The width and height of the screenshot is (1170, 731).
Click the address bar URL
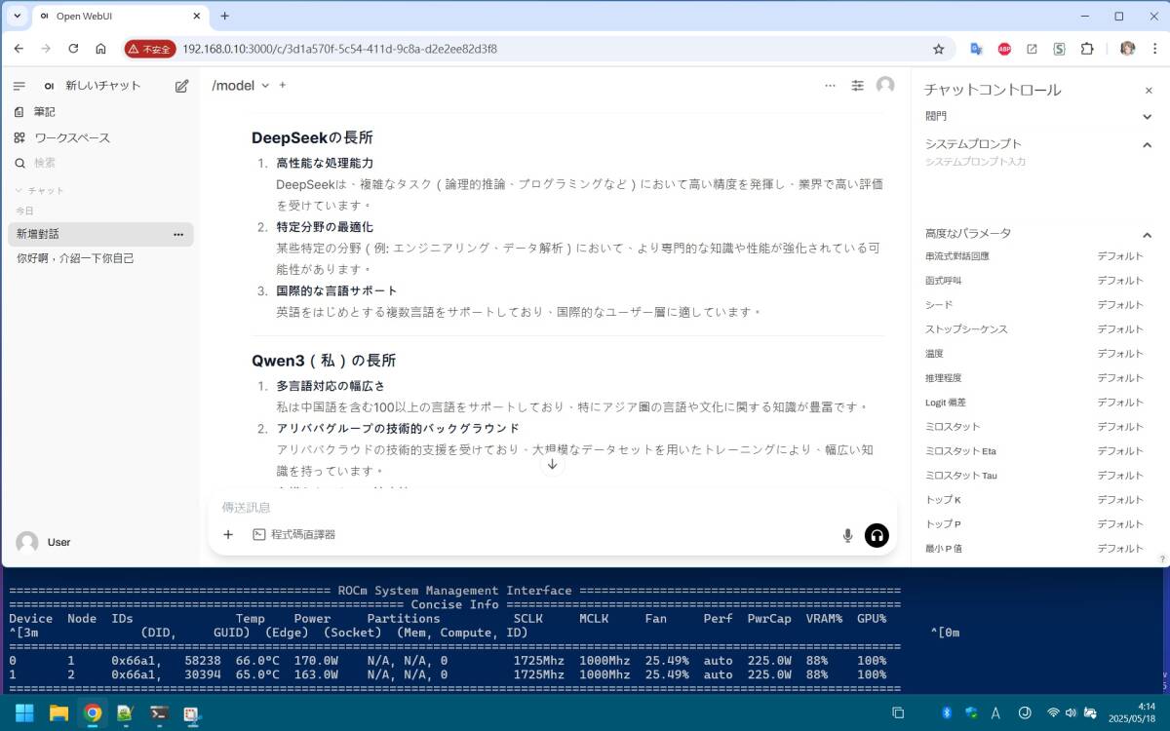point(339,49)
